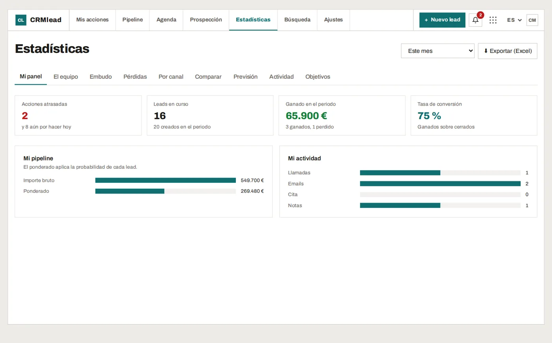Open the Pipeline menu item
Viewport: 552px width, 343px height.
click(132, 20)
